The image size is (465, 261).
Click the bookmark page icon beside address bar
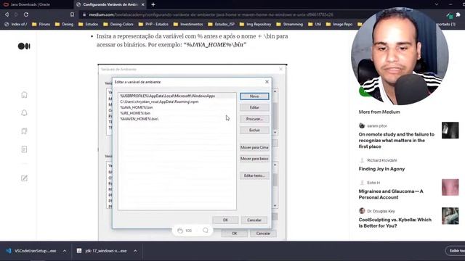tap(72, 14)
